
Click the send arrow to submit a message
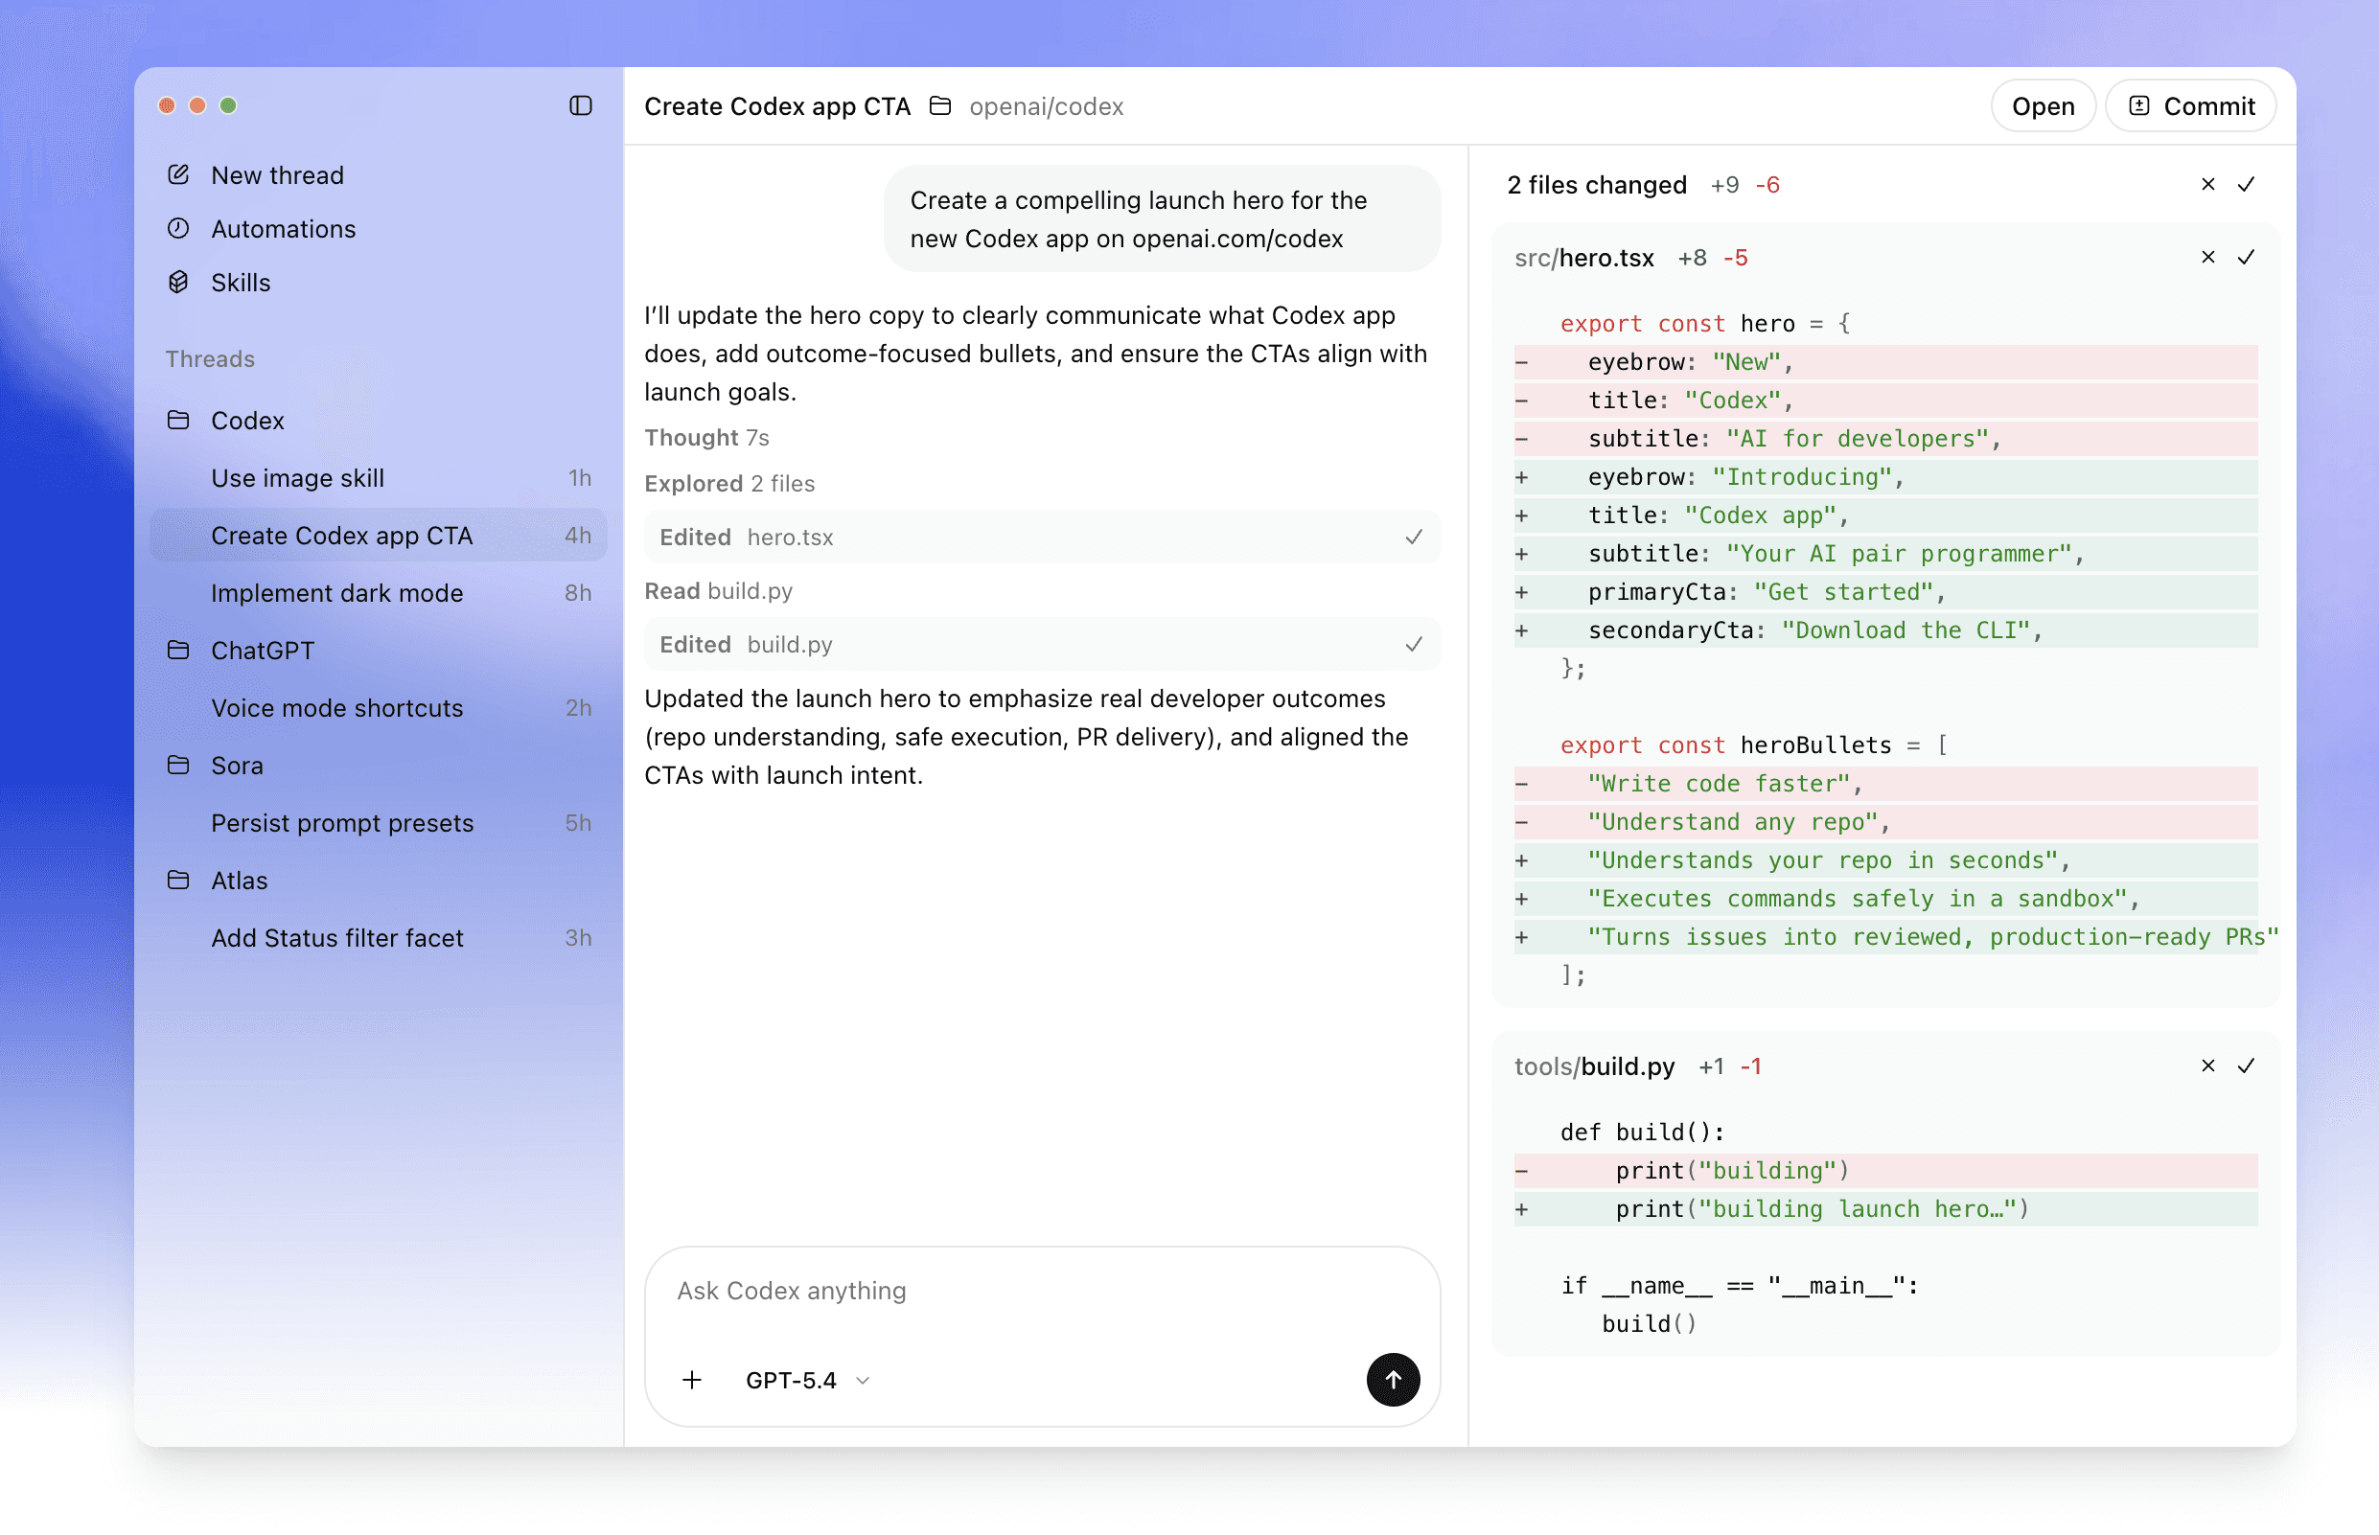click(x=1393, y=1380)
